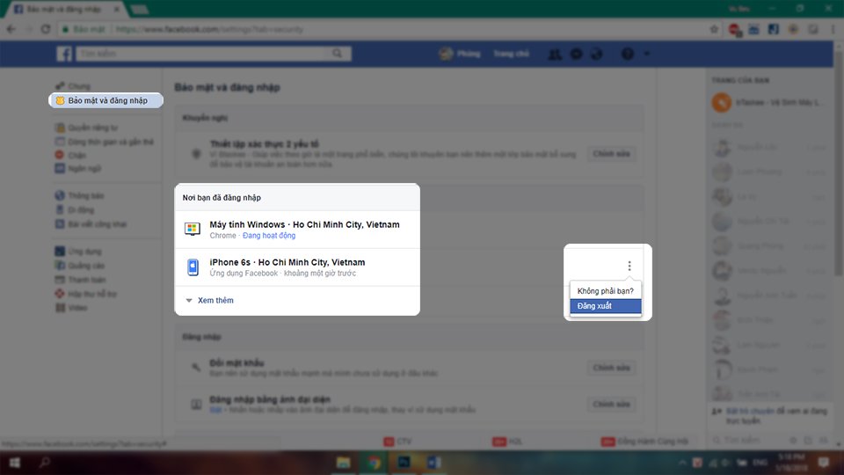This screenshot has width=844, height=475.
Task: Open Đồng Hành Cùng chat tab at bottom
Action: pyautogui.click(x=644, y=442)
